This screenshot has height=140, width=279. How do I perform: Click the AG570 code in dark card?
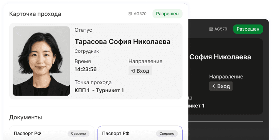[x=221, y=29]
